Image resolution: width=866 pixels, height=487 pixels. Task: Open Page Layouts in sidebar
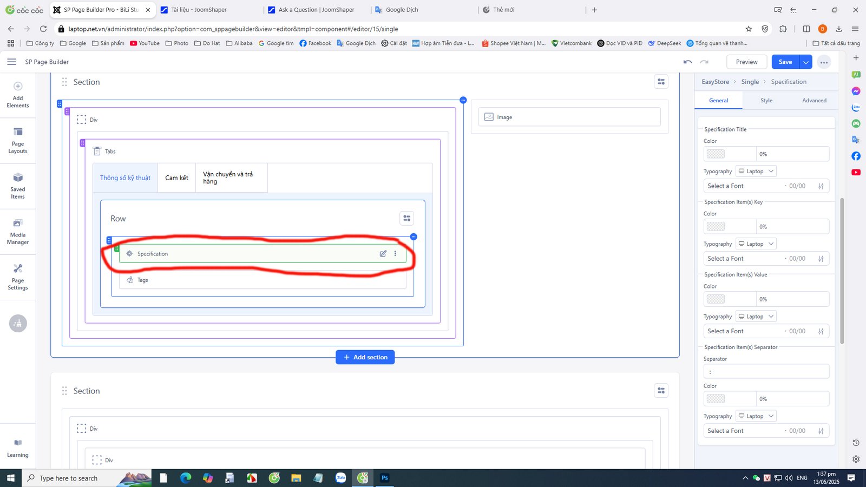(18, 140)
